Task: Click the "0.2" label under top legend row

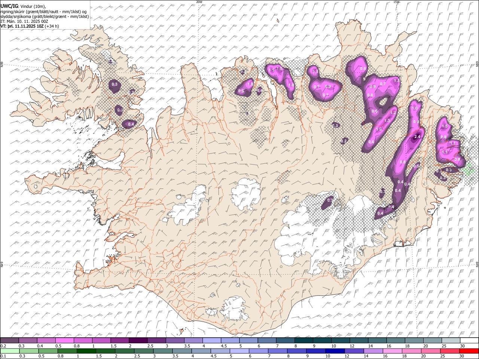Action: tap(3, 346)
